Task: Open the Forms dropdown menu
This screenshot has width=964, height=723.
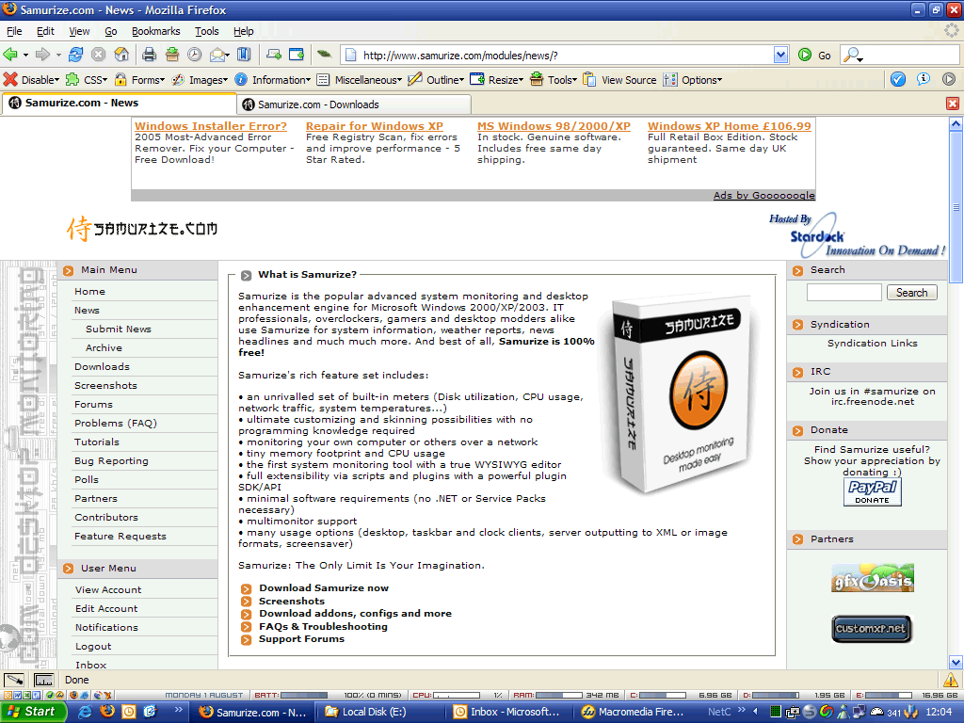Action: (x=140, y=80)
